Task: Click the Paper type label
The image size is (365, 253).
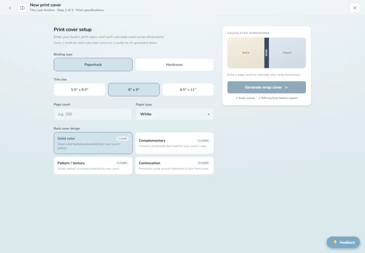Action: pyautogui.click(x=144, y=105)
